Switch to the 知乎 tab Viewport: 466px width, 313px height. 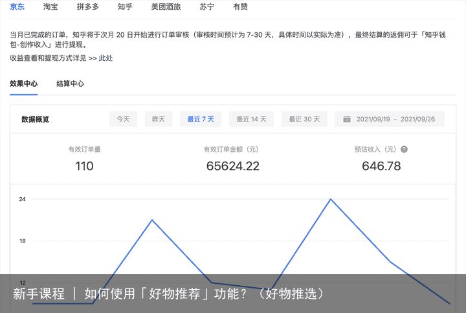pos(125,6)
